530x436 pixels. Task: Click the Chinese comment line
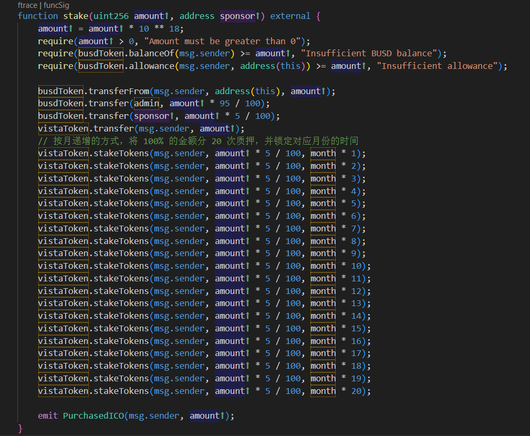[198, 141]
